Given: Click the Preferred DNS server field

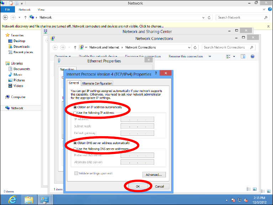Looking at the screenshot, I should pos(137,155).
